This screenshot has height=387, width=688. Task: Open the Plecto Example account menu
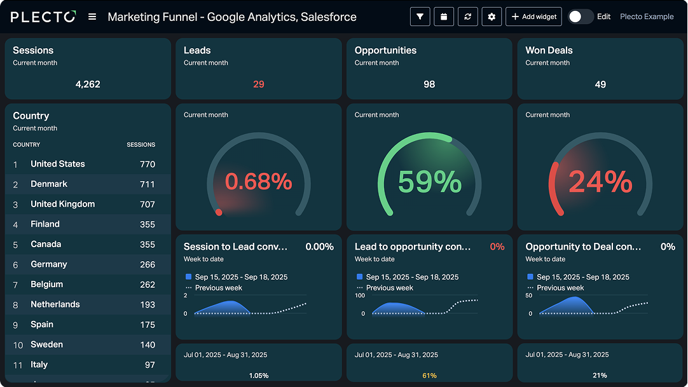647,17
